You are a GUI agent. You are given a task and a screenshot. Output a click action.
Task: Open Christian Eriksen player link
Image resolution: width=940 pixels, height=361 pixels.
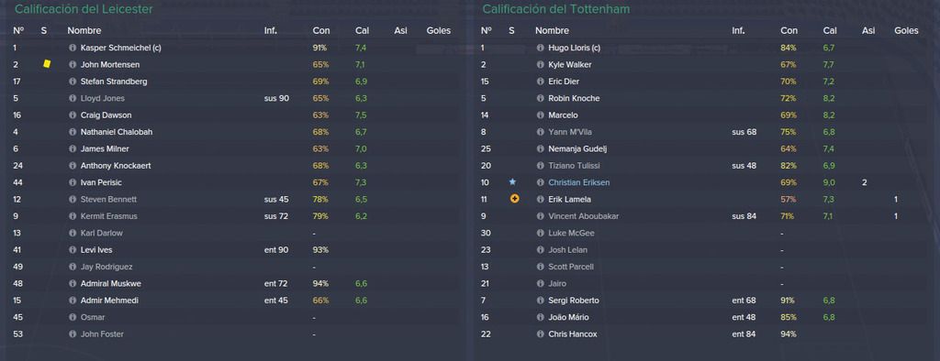(578, 182)
